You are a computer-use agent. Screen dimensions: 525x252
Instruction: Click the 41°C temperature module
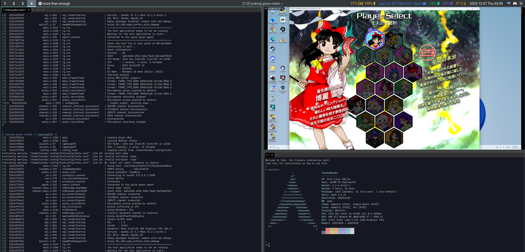click(x=461, y=3)
